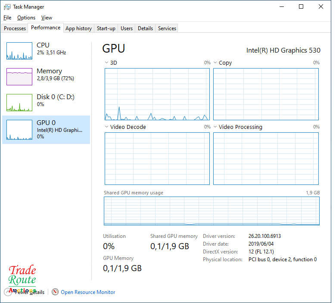Click the Driver date label
Viewport: 336px width, 303px height.
click(216, 244)
